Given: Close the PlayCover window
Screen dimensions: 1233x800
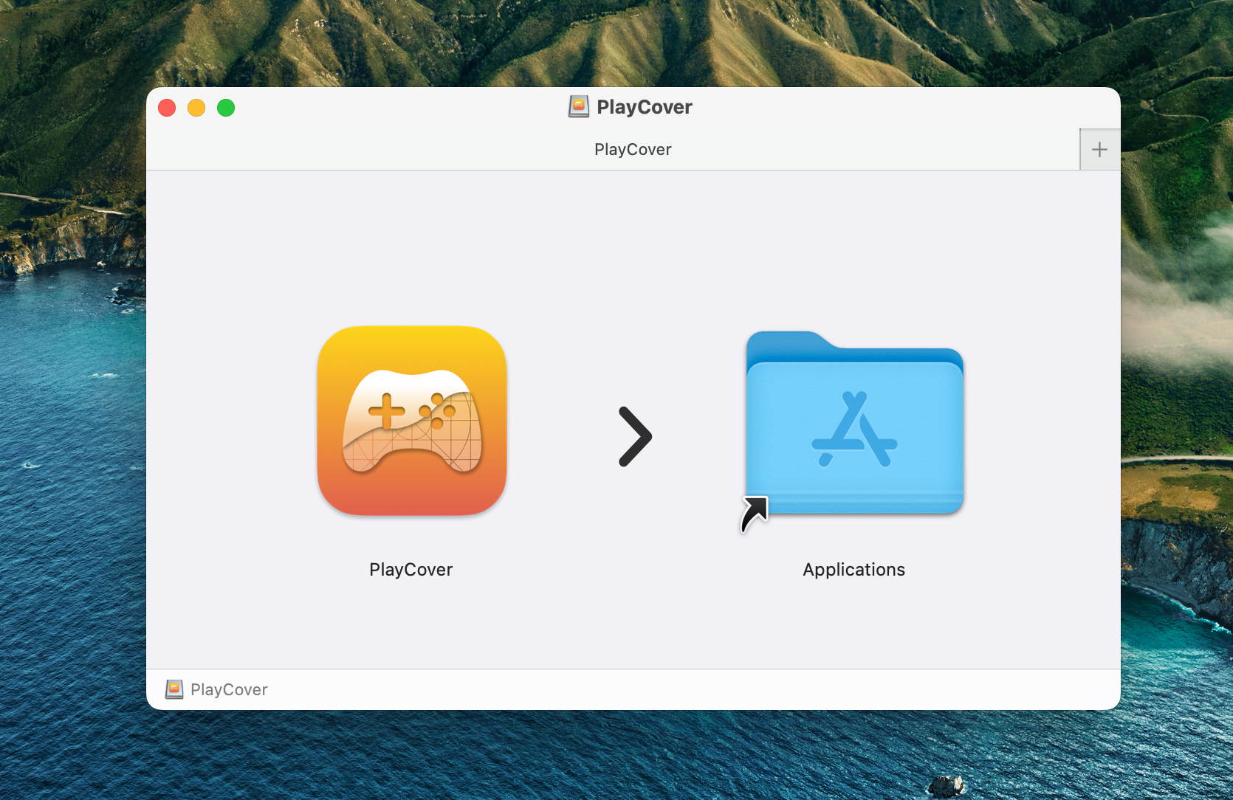Looking at the screenshot, I should click(167, 108).
